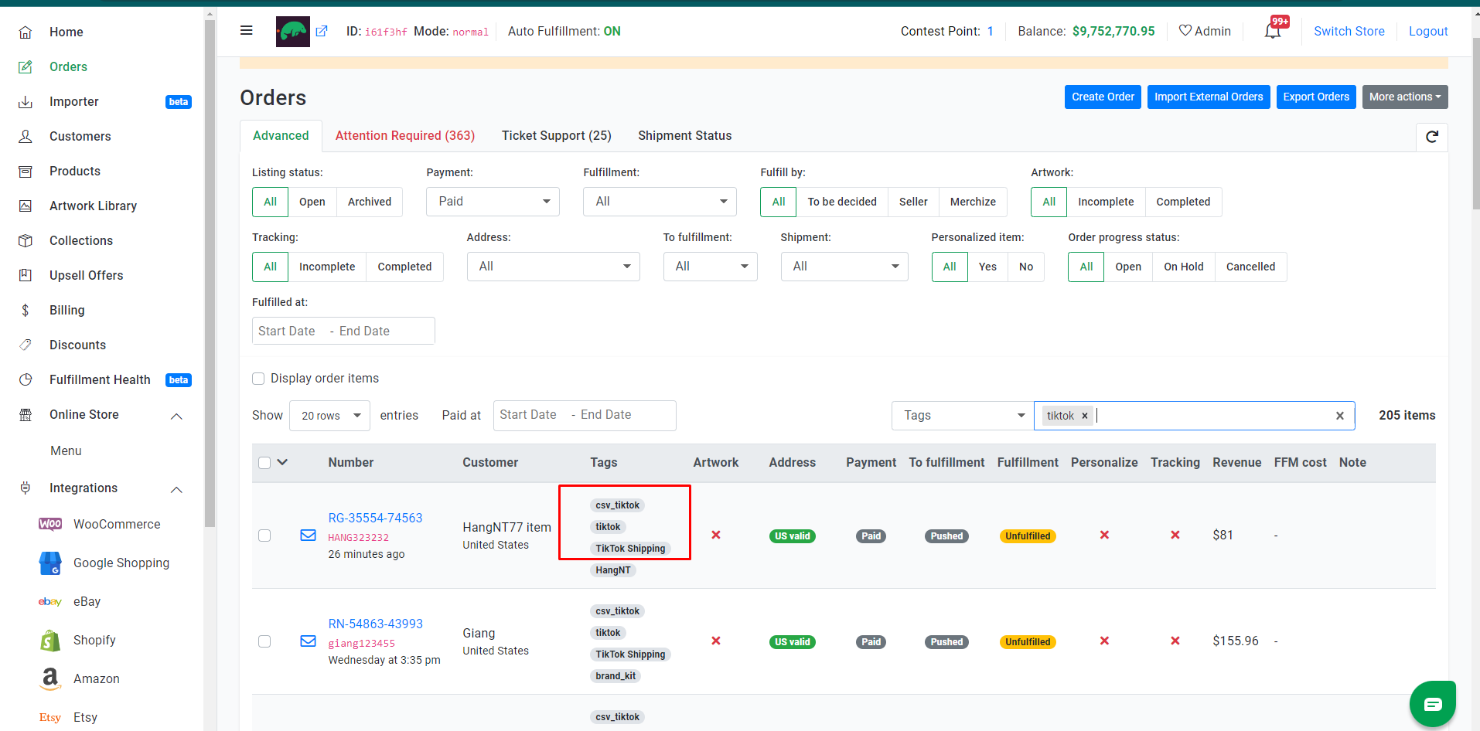1480x731 pixels.
Task: Open Orders in sidebar menu
Action: pos(68,67)
